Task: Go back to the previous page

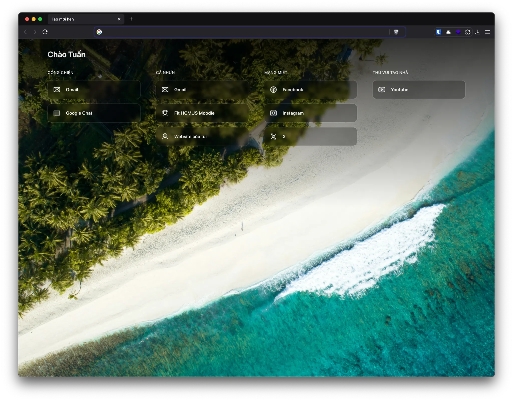Action: 26,32
